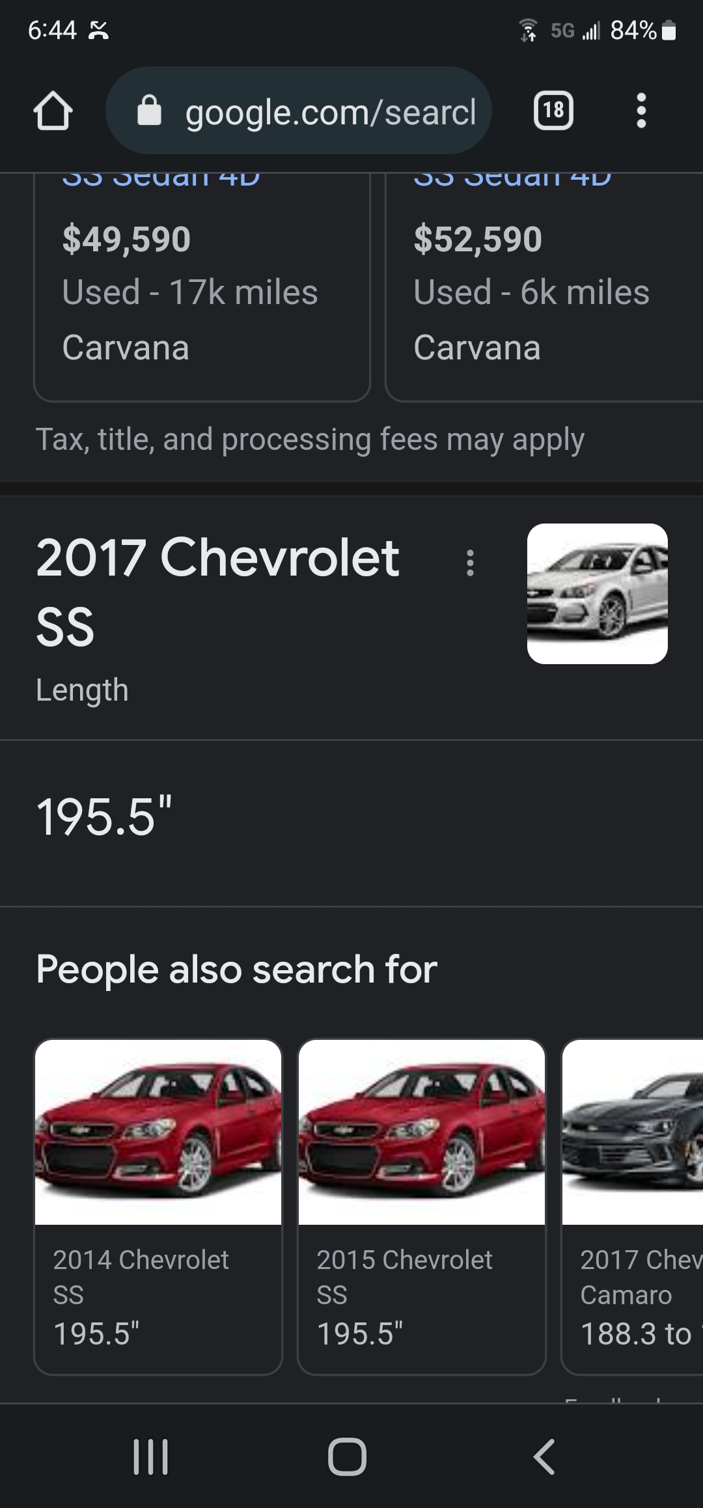This screenshot has width=703, height=1508.
Task: Tap the silver 2017 Chevrolet SS thumbnail
Action: click(597, 593)
